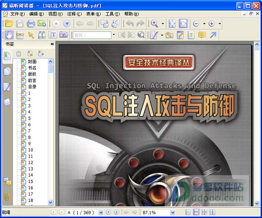Zoom in with the plus button
The image size is (262, 218).
pyautogui.click(x=211, y=23)
